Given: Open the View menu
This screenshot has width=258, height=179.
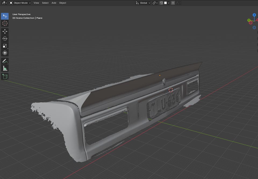Looking at the screenshot, I should (36, 3).
